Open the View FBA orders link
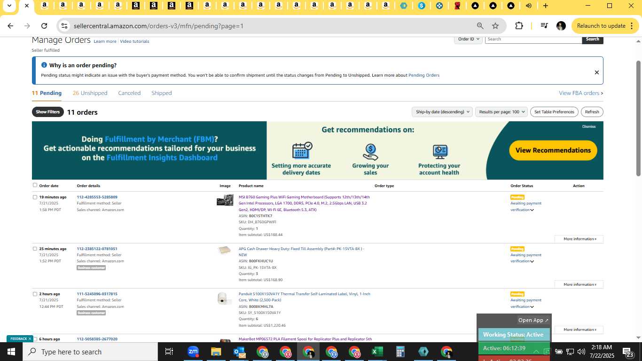The image size is (642, 361). [581, 93]
